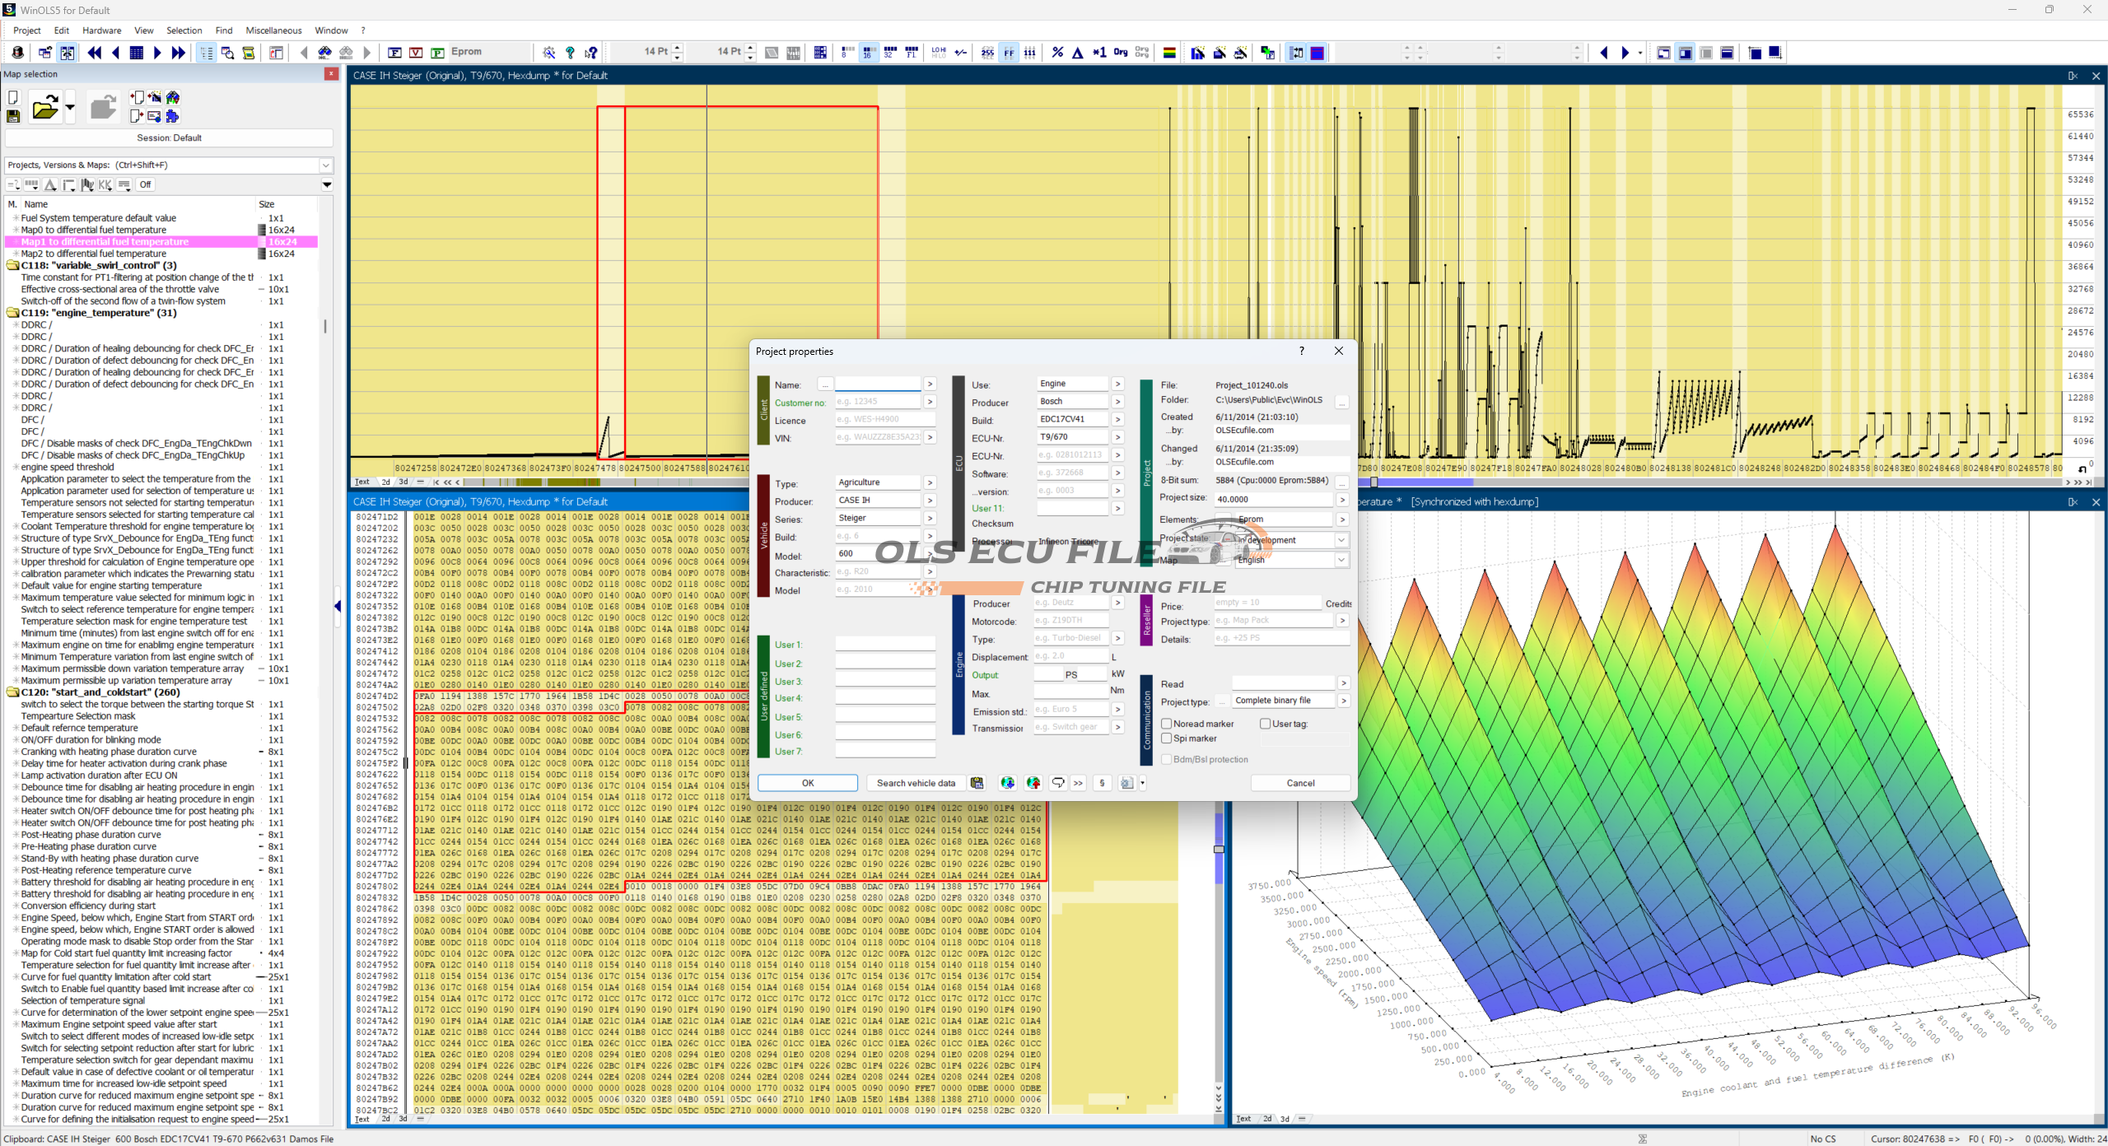The image size is (2108, 1146).
Task: Select the 32-bit data format icon
Action: (x=889, y=53)
